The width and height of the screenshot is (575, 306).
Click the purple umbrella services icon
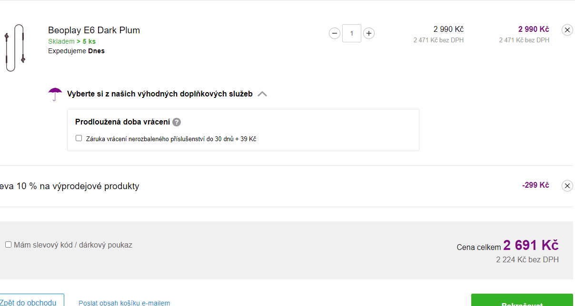click(55, 94)
